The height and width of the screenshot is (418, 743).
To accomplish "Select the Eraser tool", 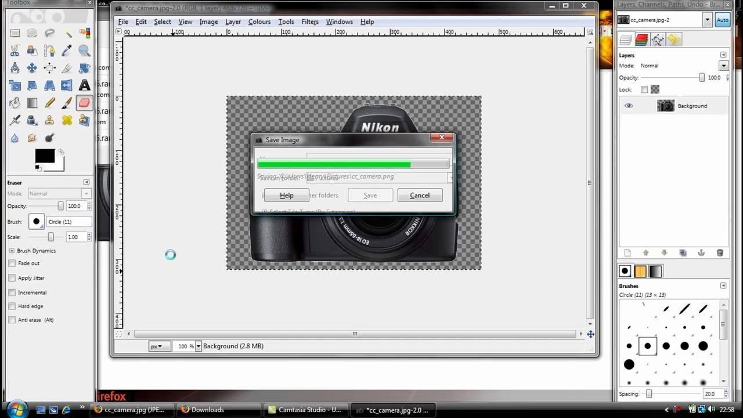I will click(84, 103).
